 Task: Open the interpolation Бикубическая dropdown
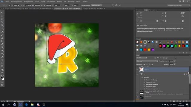96,5
